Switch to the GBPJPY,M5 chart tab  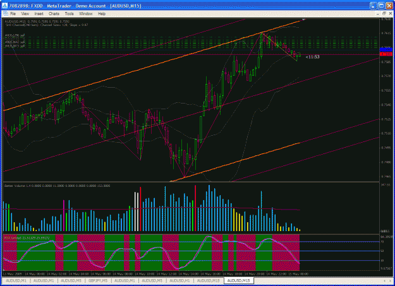pyautogui.click(x=98, y=280)
